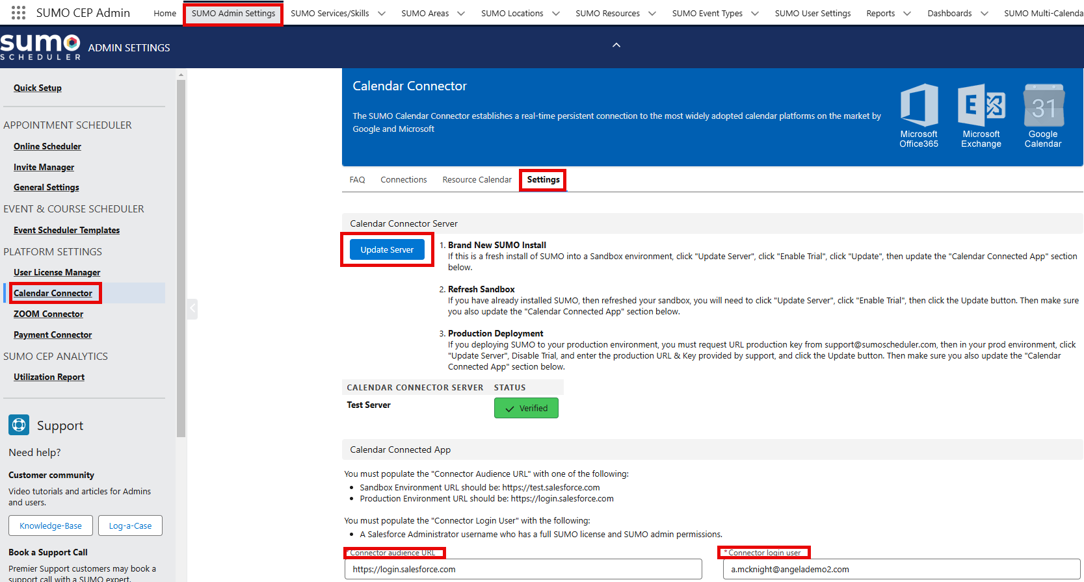Collapse the header using the up chevron

pos(616,45)
